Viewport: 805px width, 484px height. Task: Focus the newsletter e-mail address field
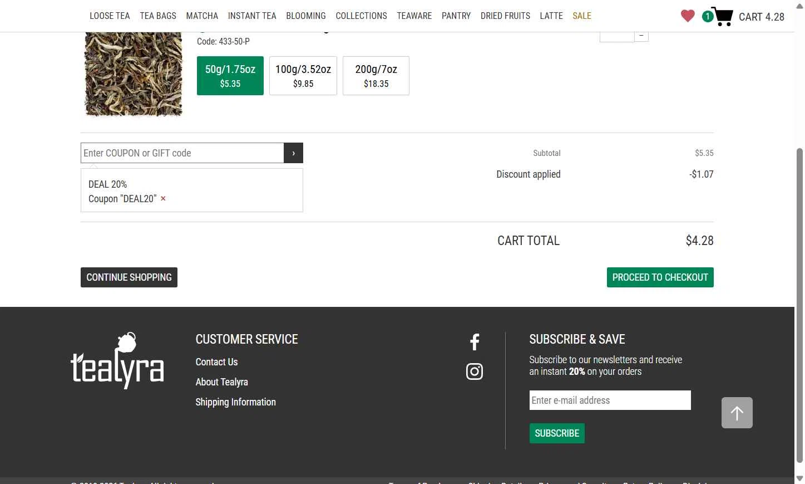pos(610,400)
